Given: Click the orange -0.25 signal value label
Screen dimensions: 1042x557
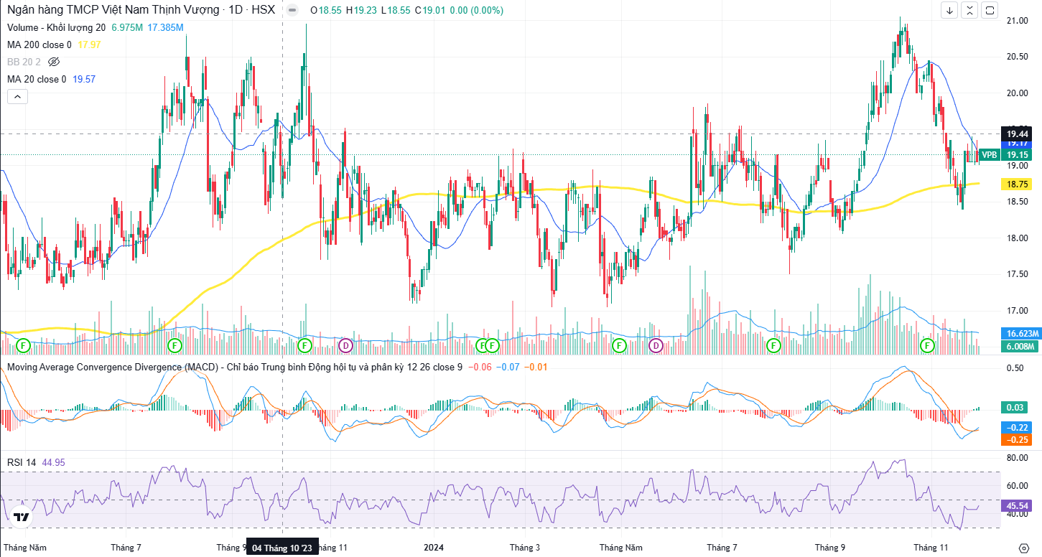Looking at the screenshot, I should tap(1017, 439).
